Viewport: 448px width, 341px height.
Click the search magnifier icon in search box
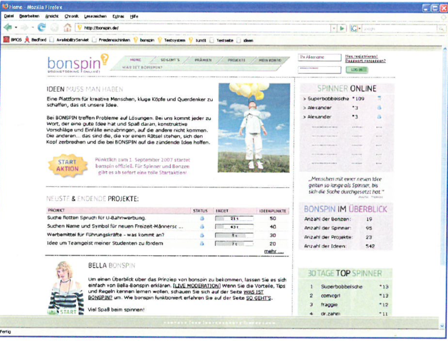441,29
